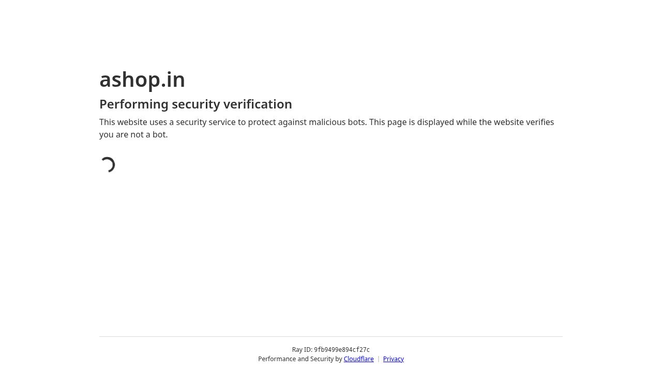Click the ashop.in heading

click(142, 80)
